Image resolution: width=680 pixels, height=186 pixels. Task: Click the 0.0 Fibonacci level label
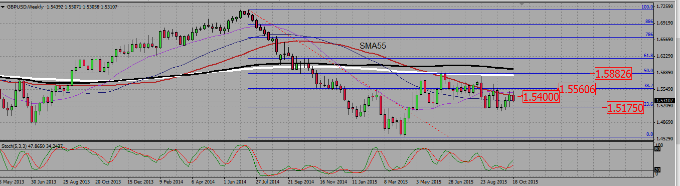click(x=649, y=134)
